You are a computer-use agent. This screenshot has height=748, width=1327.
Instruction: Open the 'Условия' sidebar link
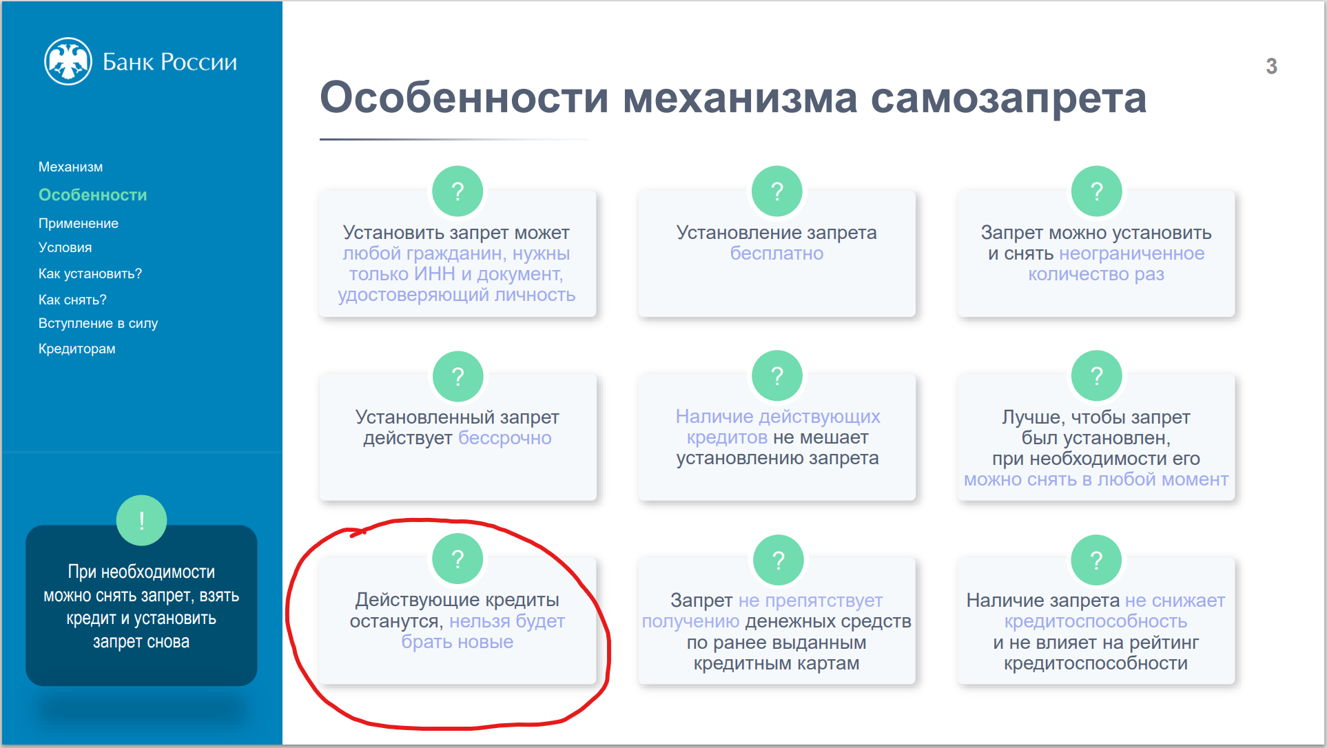pos(65,248)
